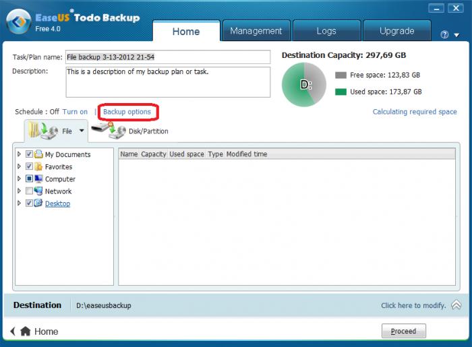
Task: Switch to the Management tab
Action: pyautogui.click(x=256, y=31)
